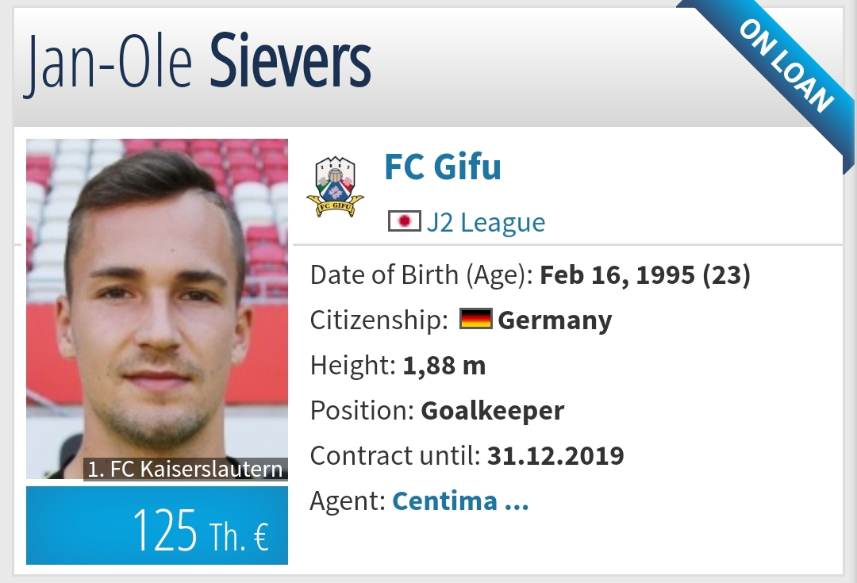Screen dimensions: 857x583
Task: Select the 1,88 m height value
Action: tap(444, 366)
